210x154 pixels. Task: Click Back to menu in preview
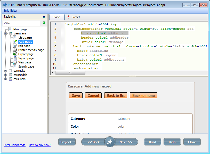pyautogui.click(x=144, y=96)
